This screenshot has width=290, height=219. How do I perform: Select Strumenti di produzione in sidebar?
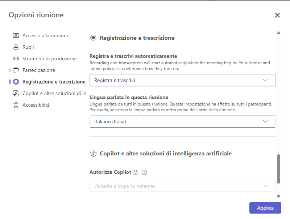[50, 59]
